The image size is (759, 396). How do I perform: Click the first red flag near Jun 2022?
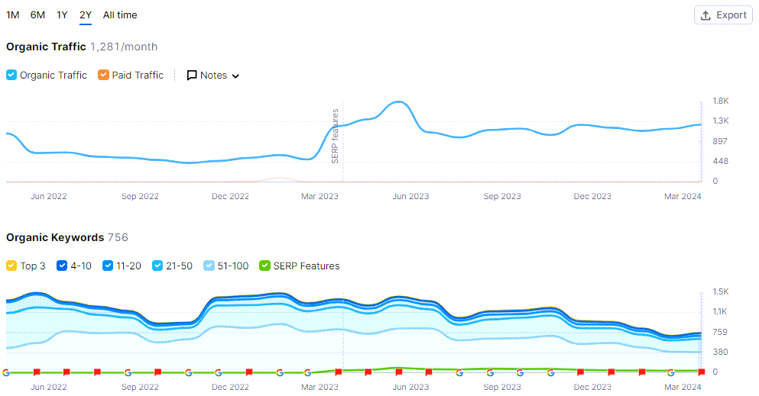tap(36, 372)
